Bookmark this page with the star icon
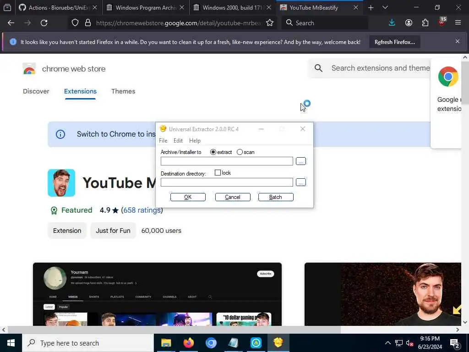The height and width of the screenshot is (352, 469). point(269,23)
